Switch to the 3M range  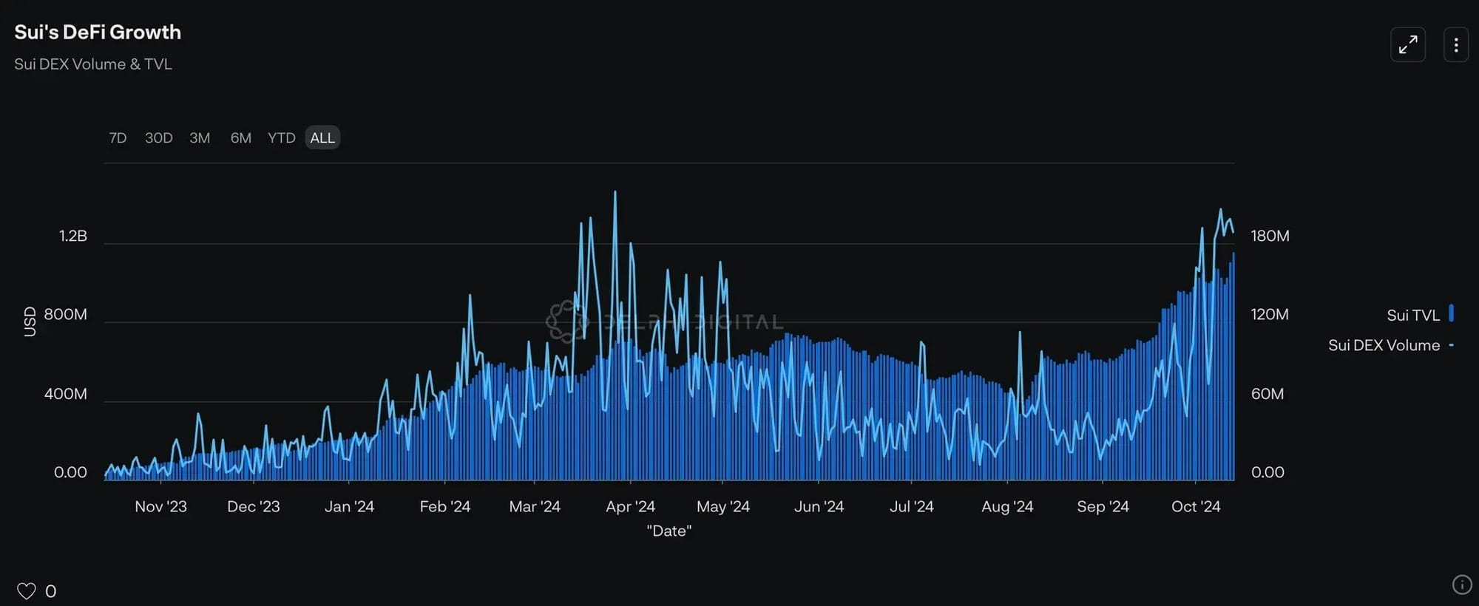tap(200, 137)
